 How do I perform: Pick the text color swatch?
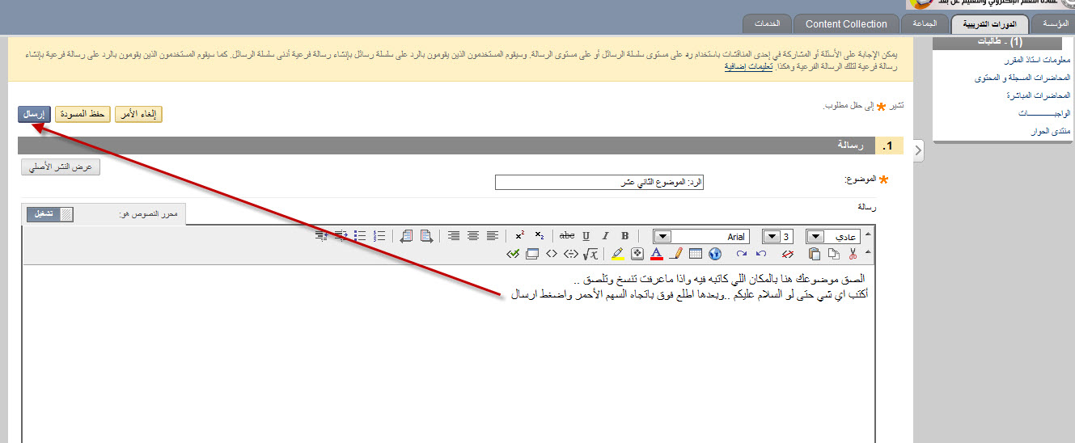pos(656,254)
